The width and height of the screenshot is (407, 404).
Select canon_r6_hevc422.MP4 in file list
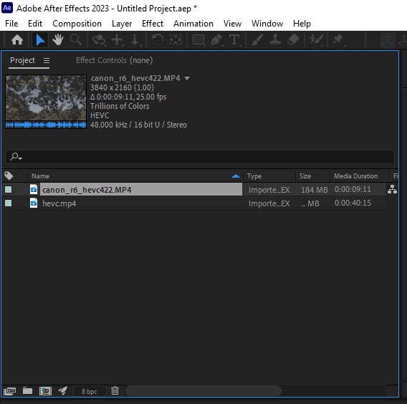tap(141, 189)
